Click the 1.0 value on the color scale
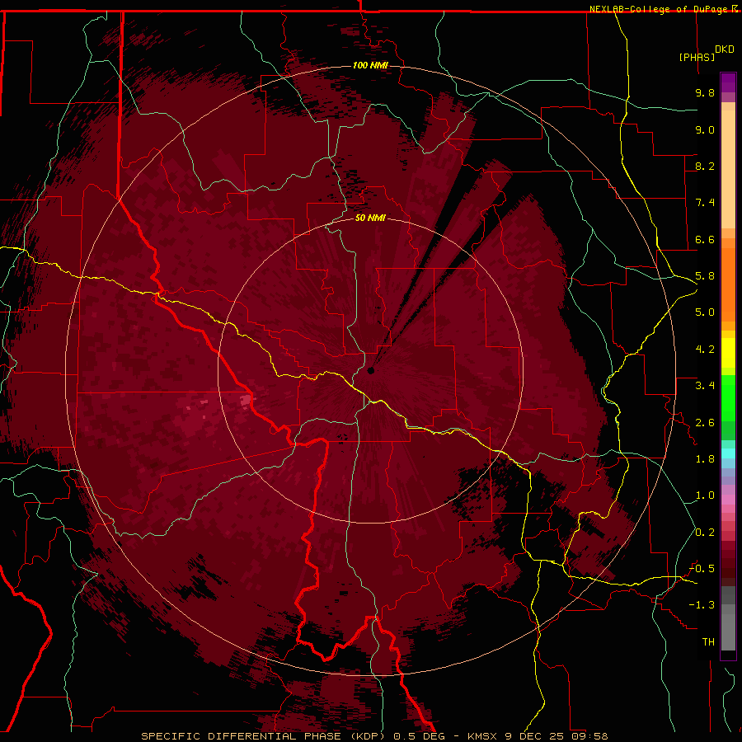Screen dimensions: 742x742 [x=705, y=495]
